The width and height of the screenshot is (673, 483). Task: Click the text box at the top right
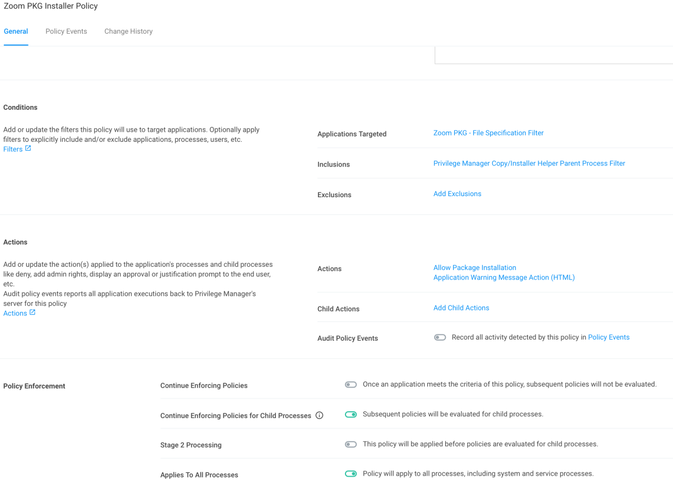pyautogui.click(x=554, y=55)
